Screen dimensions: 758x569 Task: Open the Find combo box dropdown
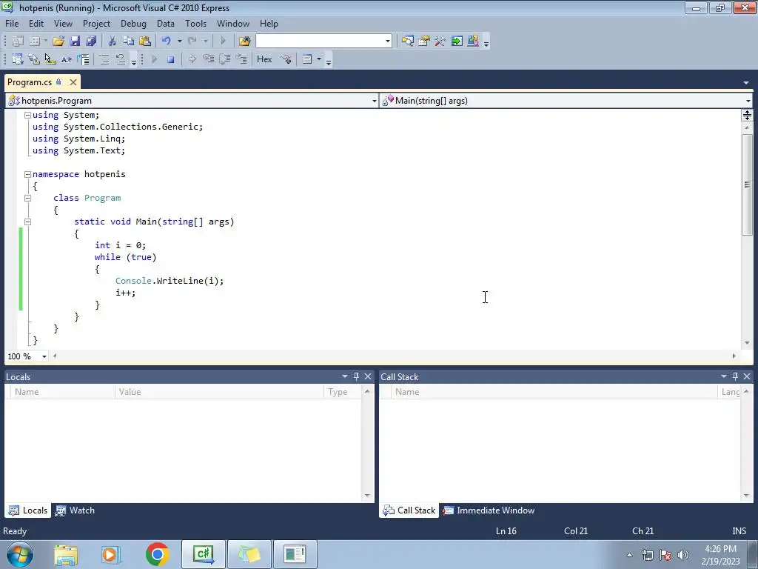point(388,41)
